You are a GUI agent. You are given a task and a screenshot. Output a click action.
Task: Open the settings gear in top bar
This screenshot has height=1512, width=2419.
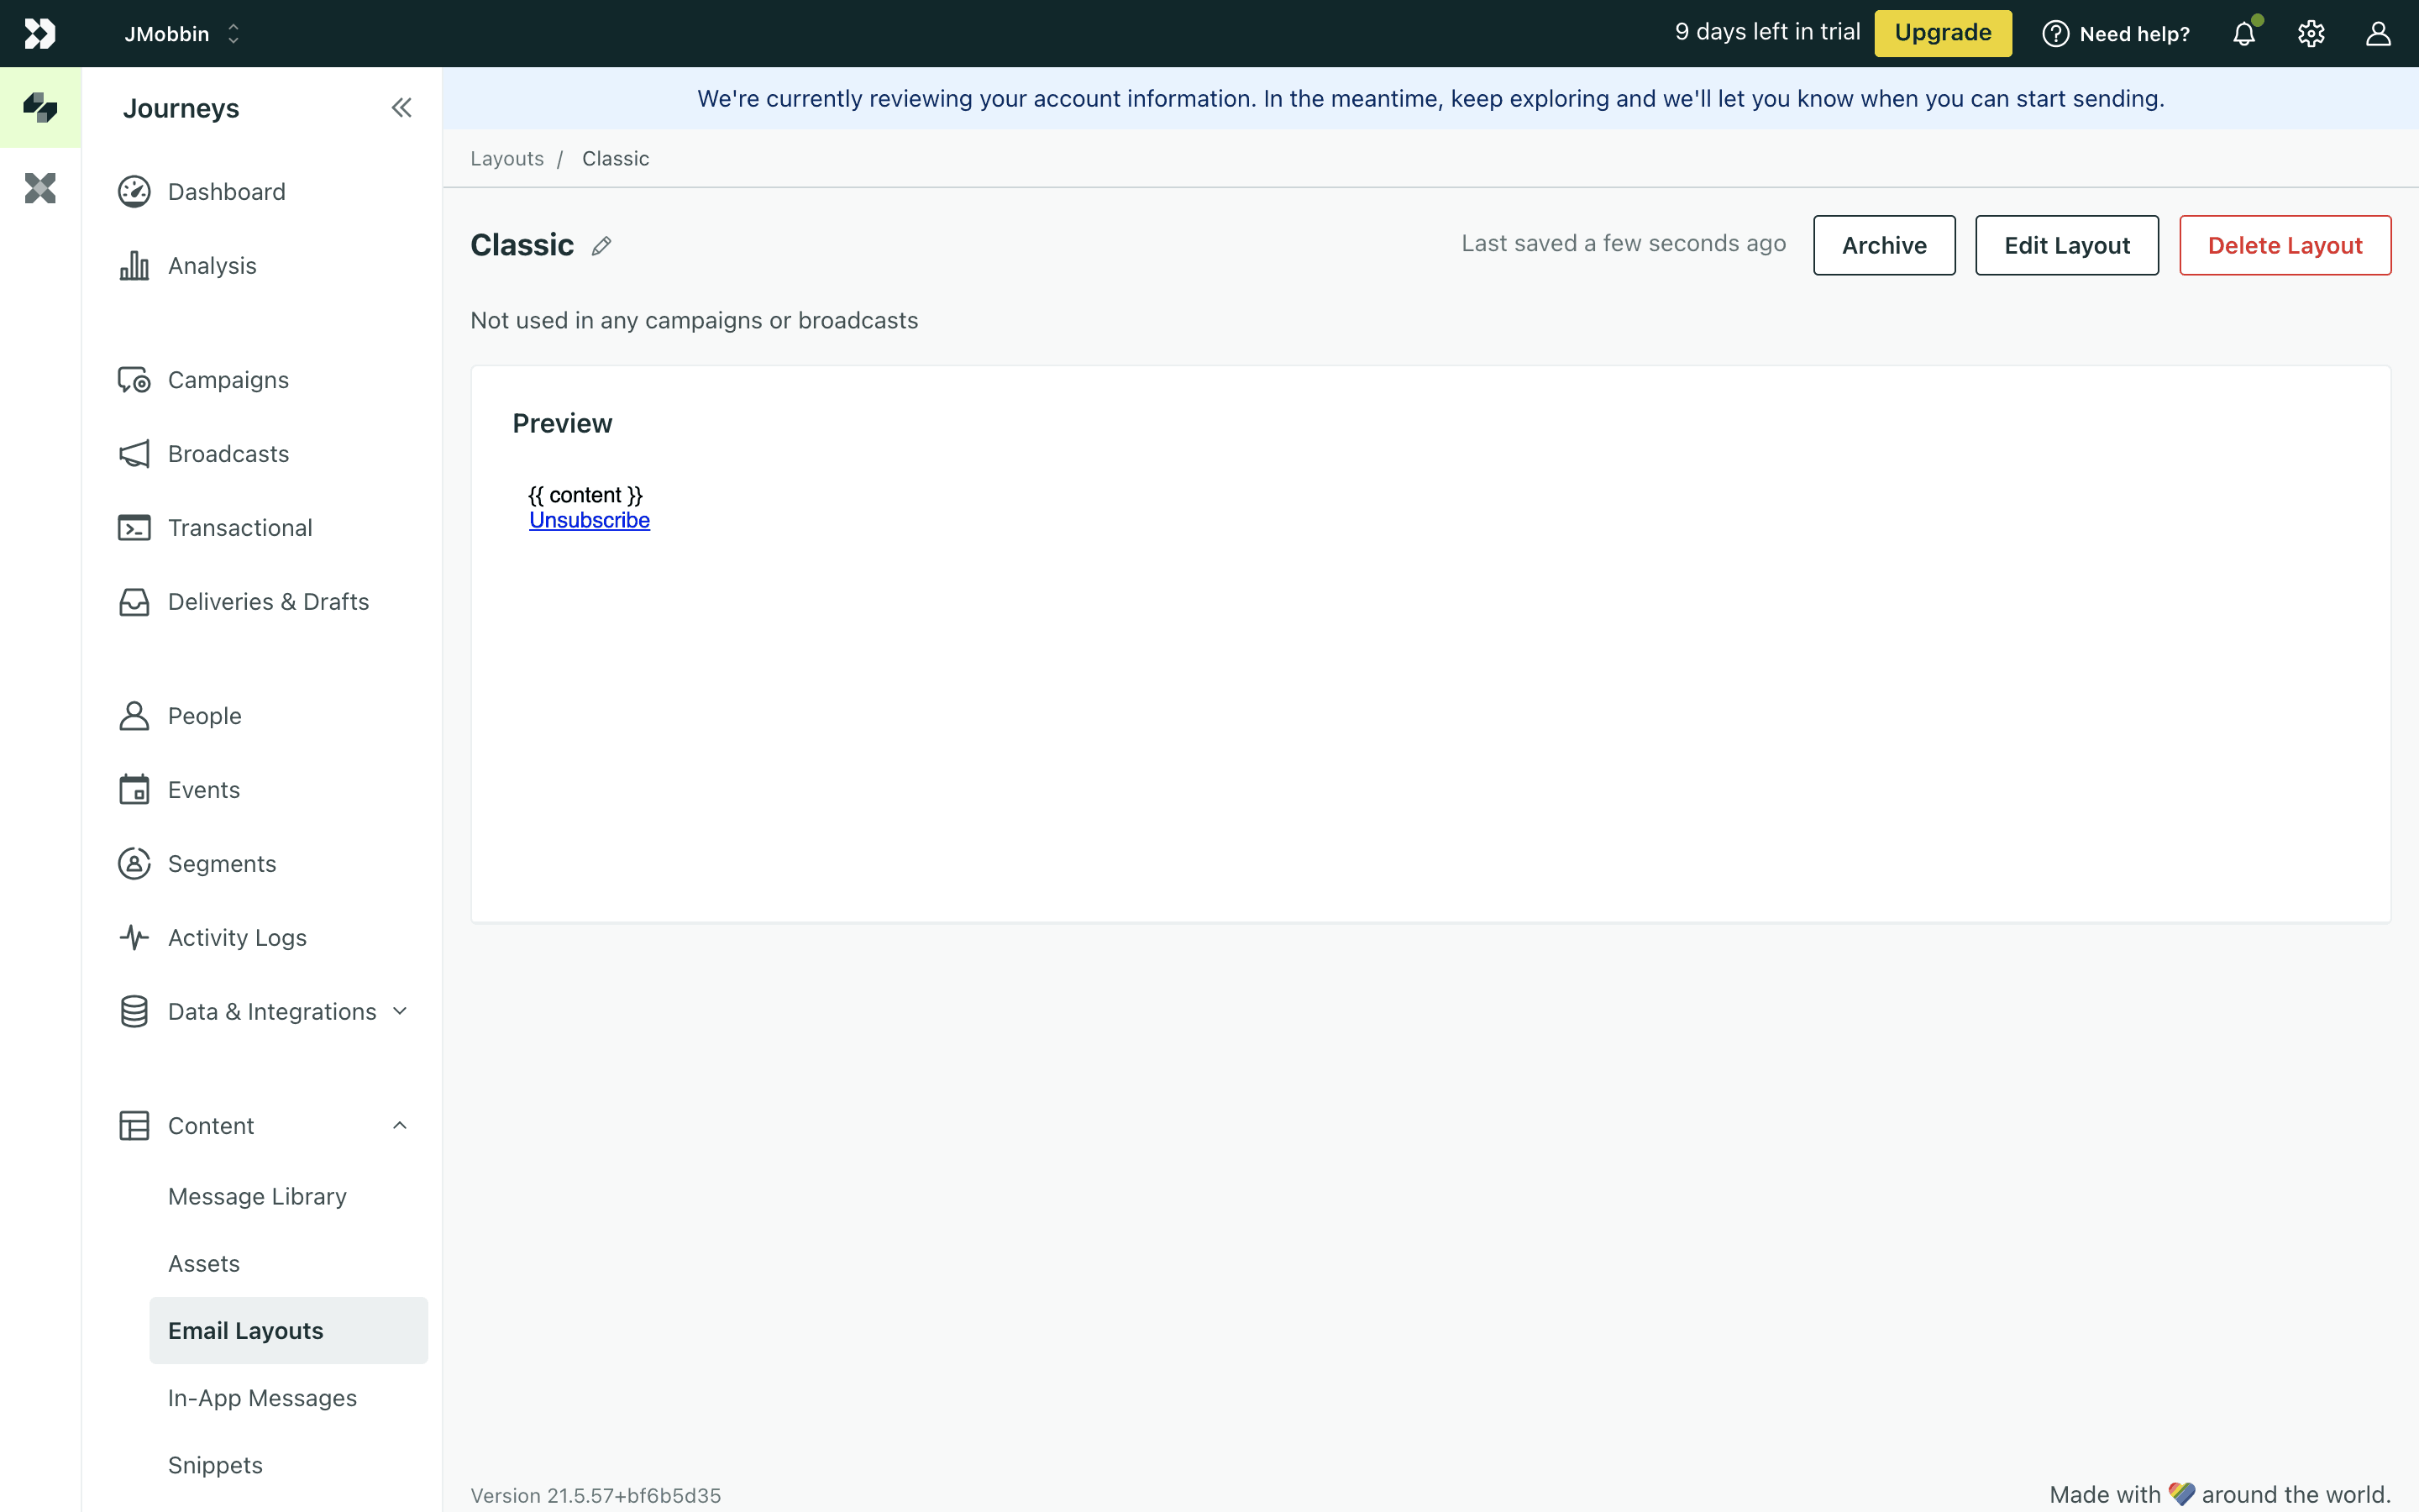coord(2311,34)
